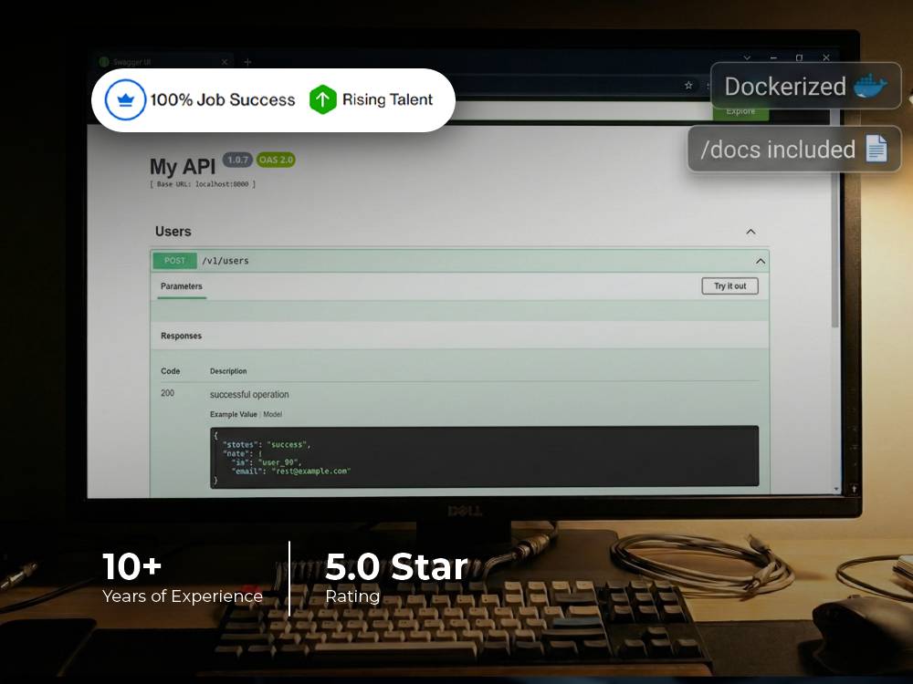Click the Dockerized badge label
This screenshot has width=913, height=684.
coord(785,87)
